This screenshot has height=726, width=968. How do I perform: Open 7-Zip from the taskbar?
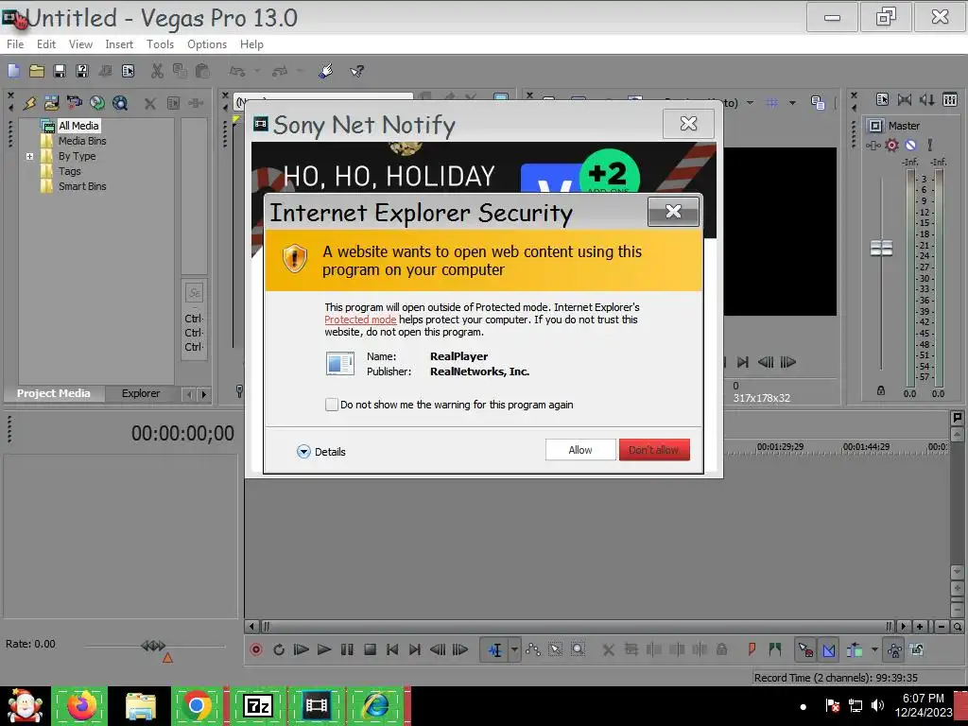(x=257, y=705)
